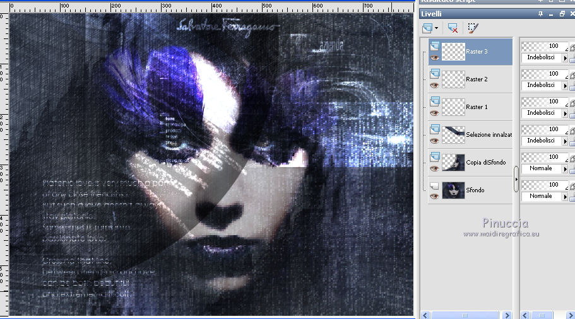Image resolution: width=575 pixels, height=319 pixels.
Task: Select the Raster 1 layer
Action: tap(470, 107)
